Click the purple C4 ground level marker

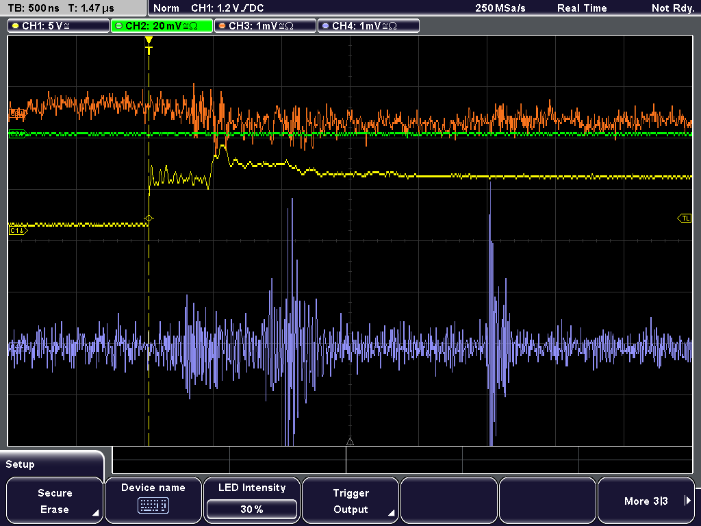pyautogui.click(x=18, y=346)
